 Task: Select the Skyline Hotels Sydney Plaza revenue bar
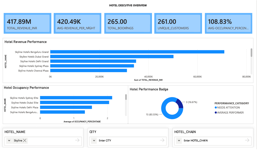click(92, 66)
